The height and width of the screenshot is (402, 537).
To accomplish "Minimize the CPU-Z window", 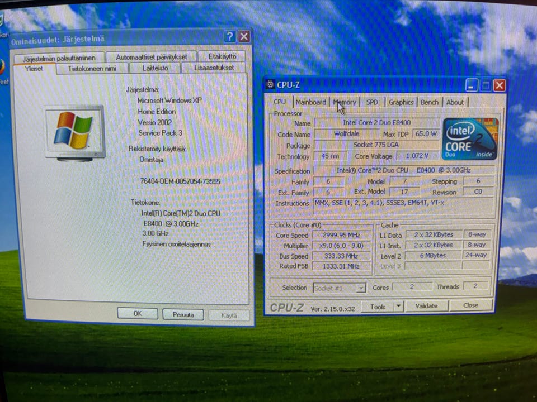I will (x=471, y=85).
